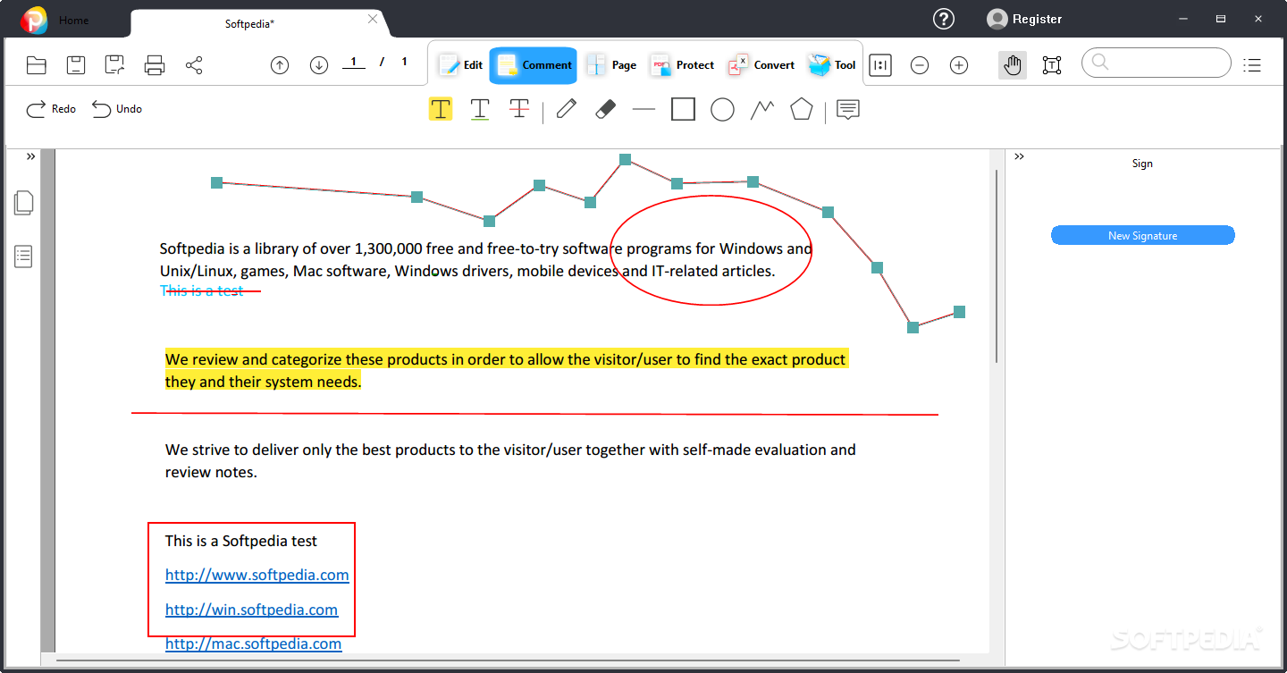Select the rectangle shape tool
This screenshot has height=673, width=1287.
[684, 109]
